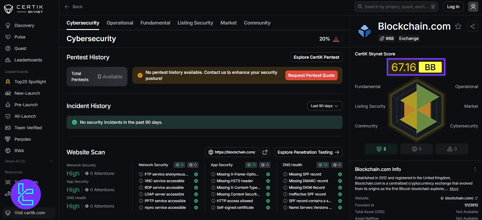Image resolution: width=482 pixels, height=220 pixels.
Task: Switch to the Operational tab
Action: 120,23
